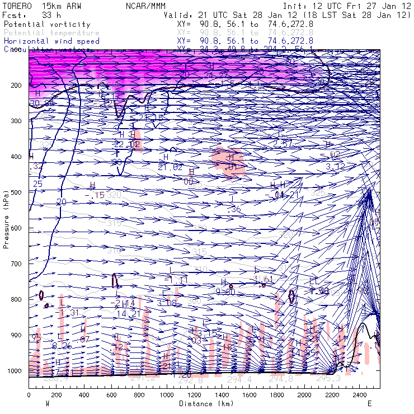Click the '.36' low value label

point(234,209)
